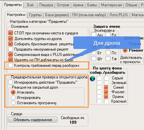Toggle the Пс equipment slot checkbox

108,53
